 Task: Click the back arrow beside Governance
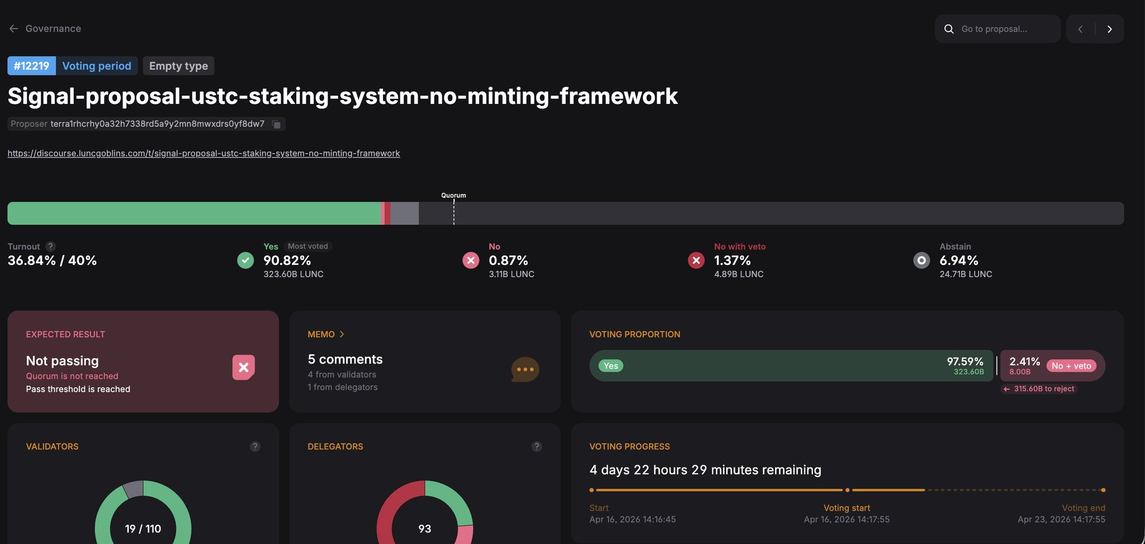point(14,28)
